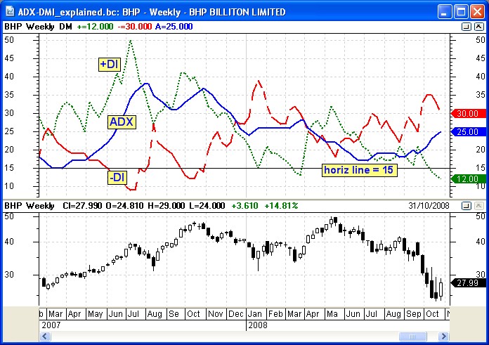This screenshot has width=489, height=345.
Task: Click the horizontal scrollbar thumb
Action: [412, 337]
